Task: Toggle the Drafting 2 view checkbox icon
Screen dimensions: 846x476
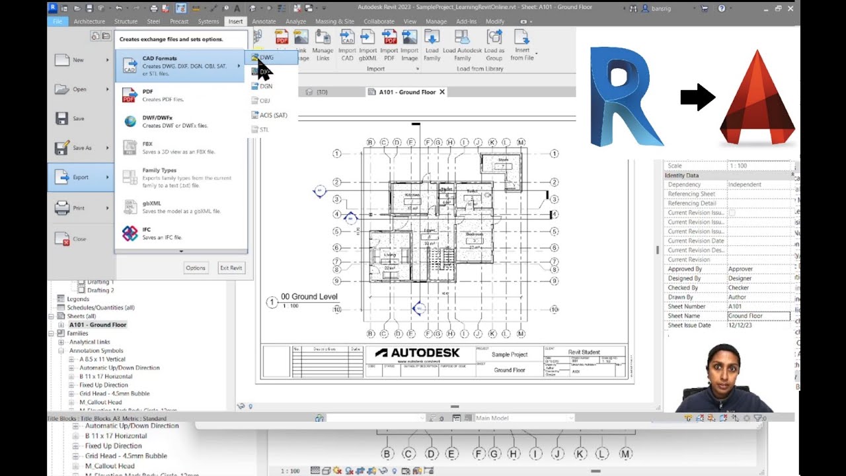Action: point(82,290)
